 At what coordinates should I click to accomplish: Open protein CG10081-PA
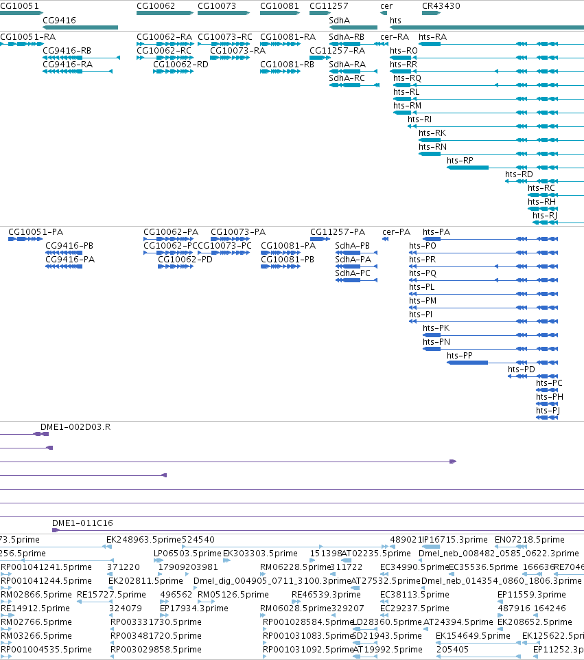(x=281, y=253)
